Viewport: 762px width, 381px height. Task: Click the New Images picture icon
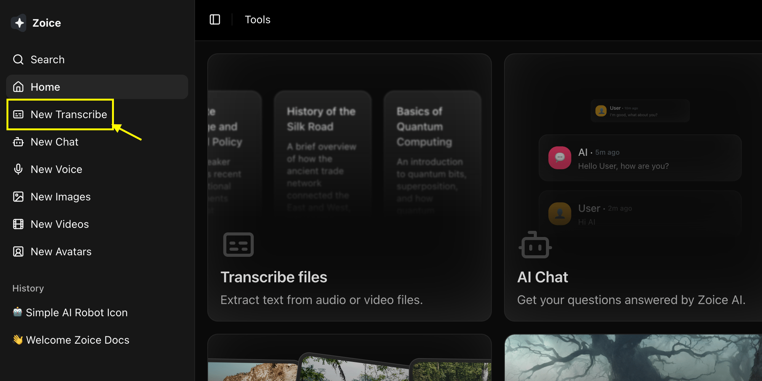pos(18,197)
